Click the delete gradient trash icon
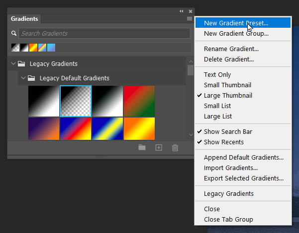 175,147
